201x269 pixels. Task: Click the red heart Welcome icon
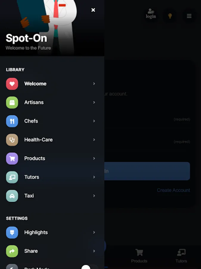[x=12, y=84]
